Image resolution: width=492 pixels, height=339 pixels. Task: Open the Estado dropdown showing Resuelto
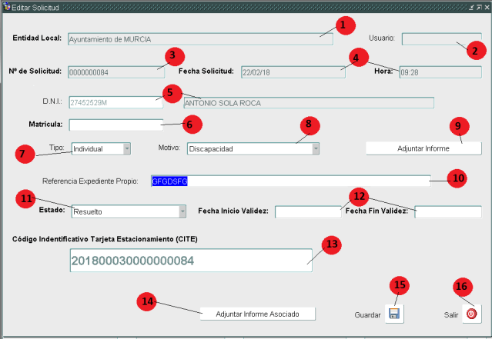pyautogui.click(x=128, y=211)
